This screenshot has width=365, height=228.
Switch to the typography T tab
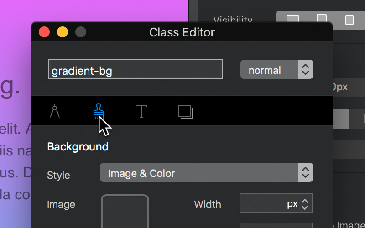(141, 111)
